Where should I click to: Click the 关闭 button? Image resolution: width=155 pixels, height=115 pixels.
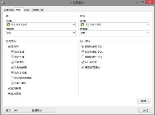(146, 111)
